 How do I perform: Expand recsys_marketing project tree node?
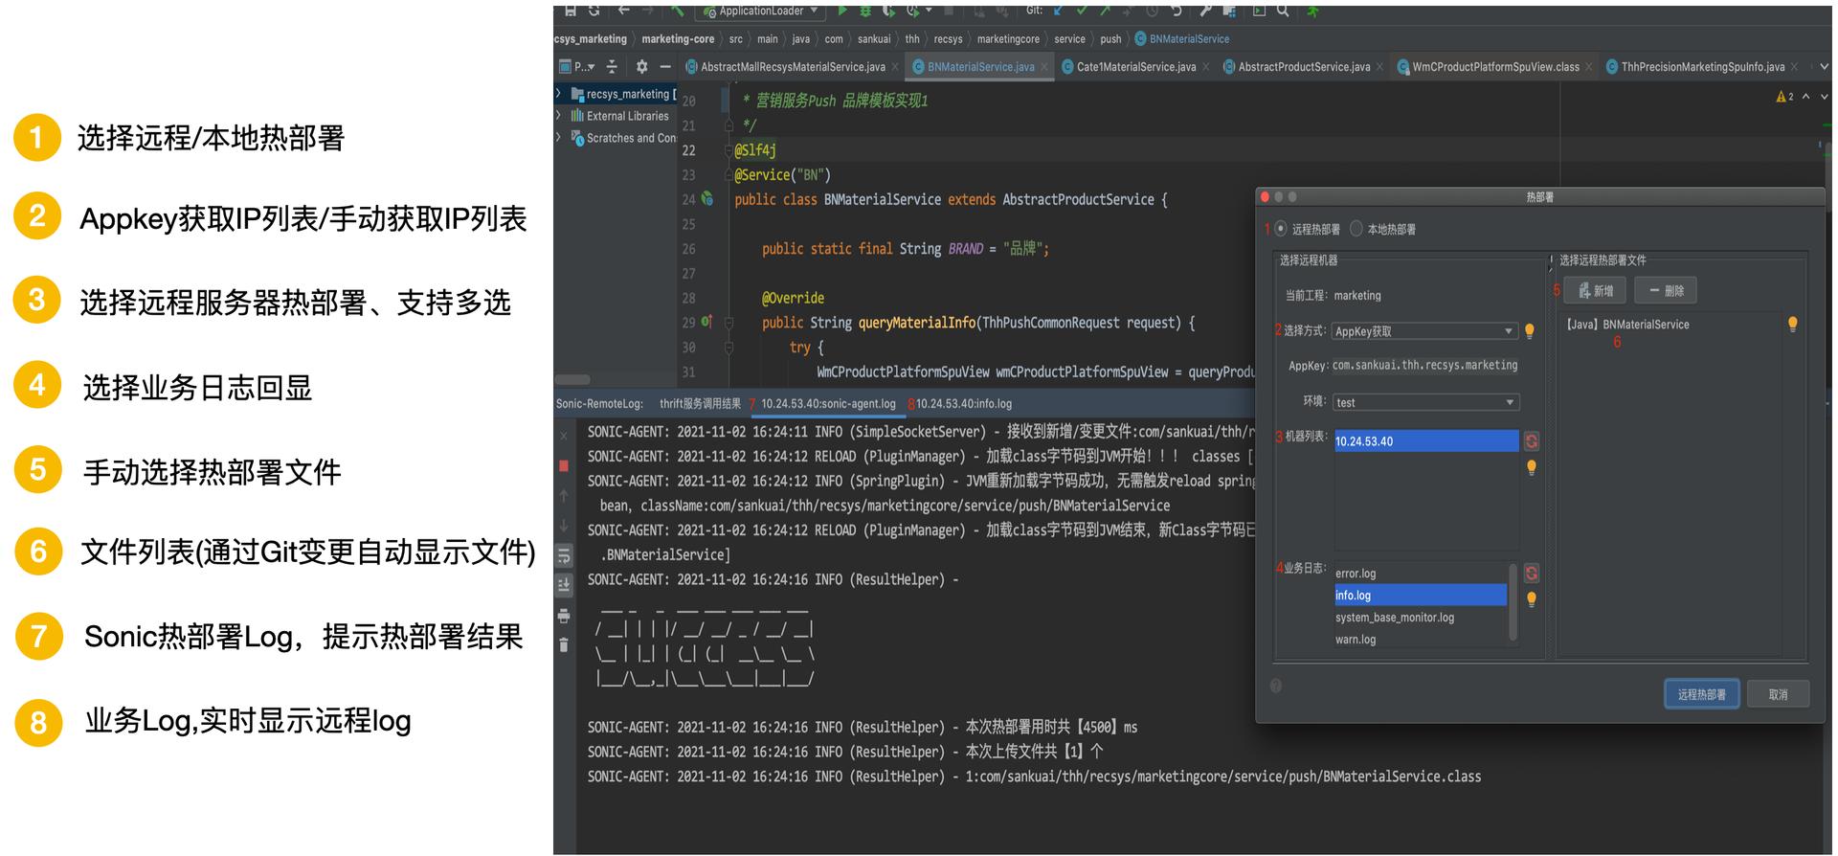tap(558, 94)
